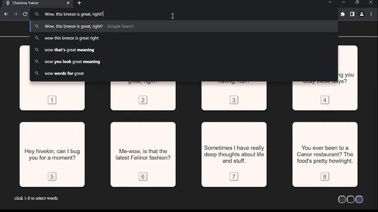
Task: Pick the black color swatch
Action: (x=350, y=199)
